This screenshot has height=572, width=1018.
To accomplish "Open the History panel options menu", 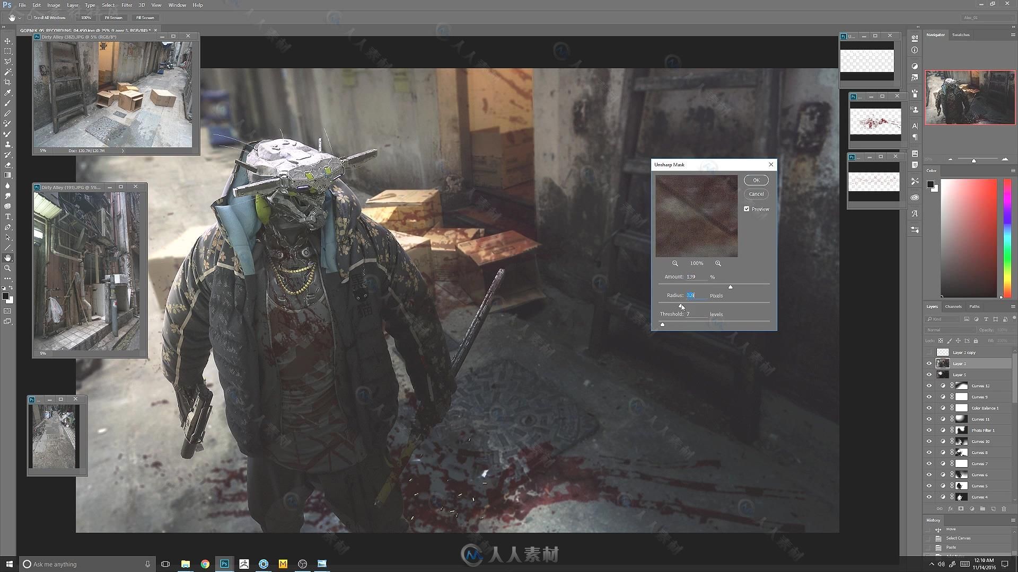I will pos(1013,520).
